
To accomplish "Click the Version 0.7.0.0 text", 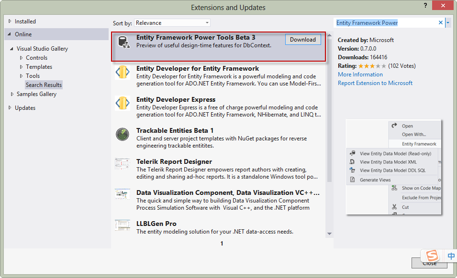I will (x=357, y=49).
